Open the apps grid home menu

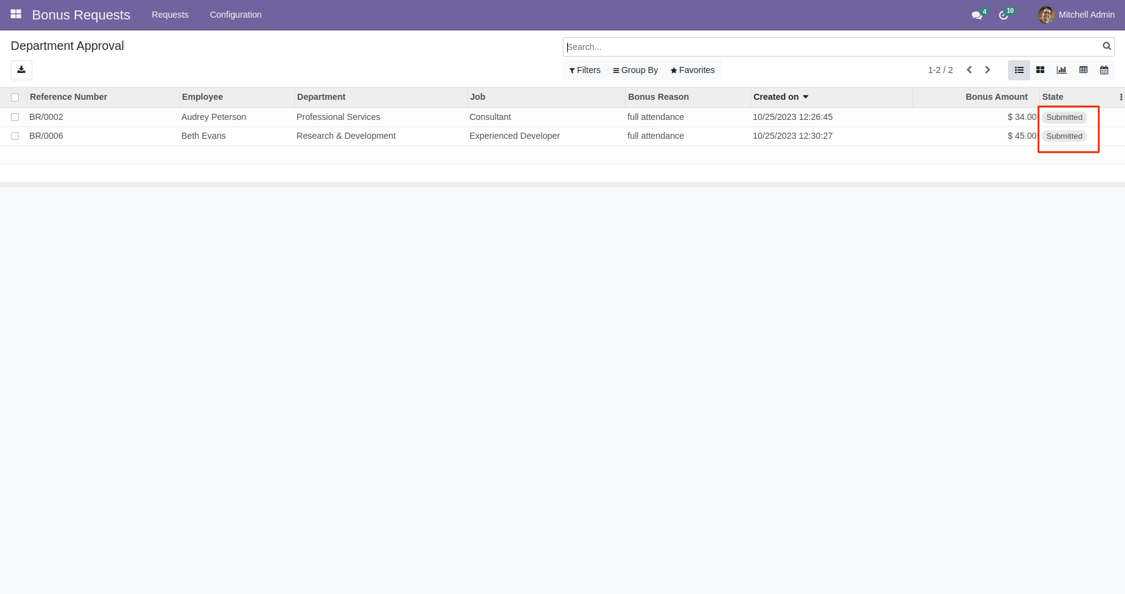click(x=16, y=14)
